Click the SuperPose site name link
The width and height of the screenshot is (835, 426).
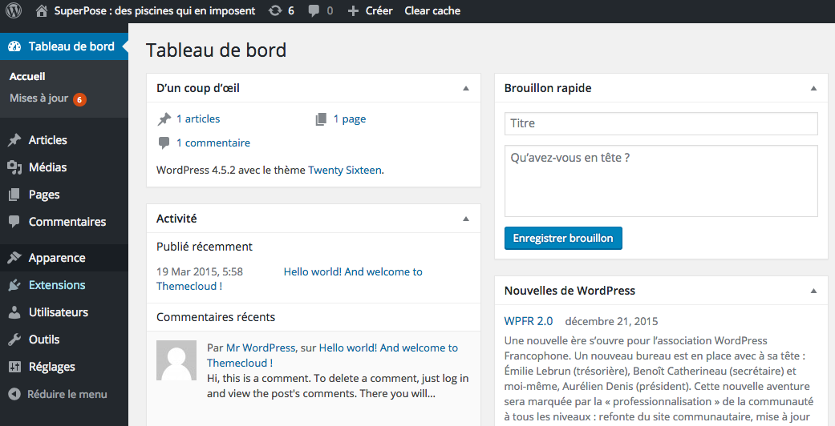pos(155,10)
